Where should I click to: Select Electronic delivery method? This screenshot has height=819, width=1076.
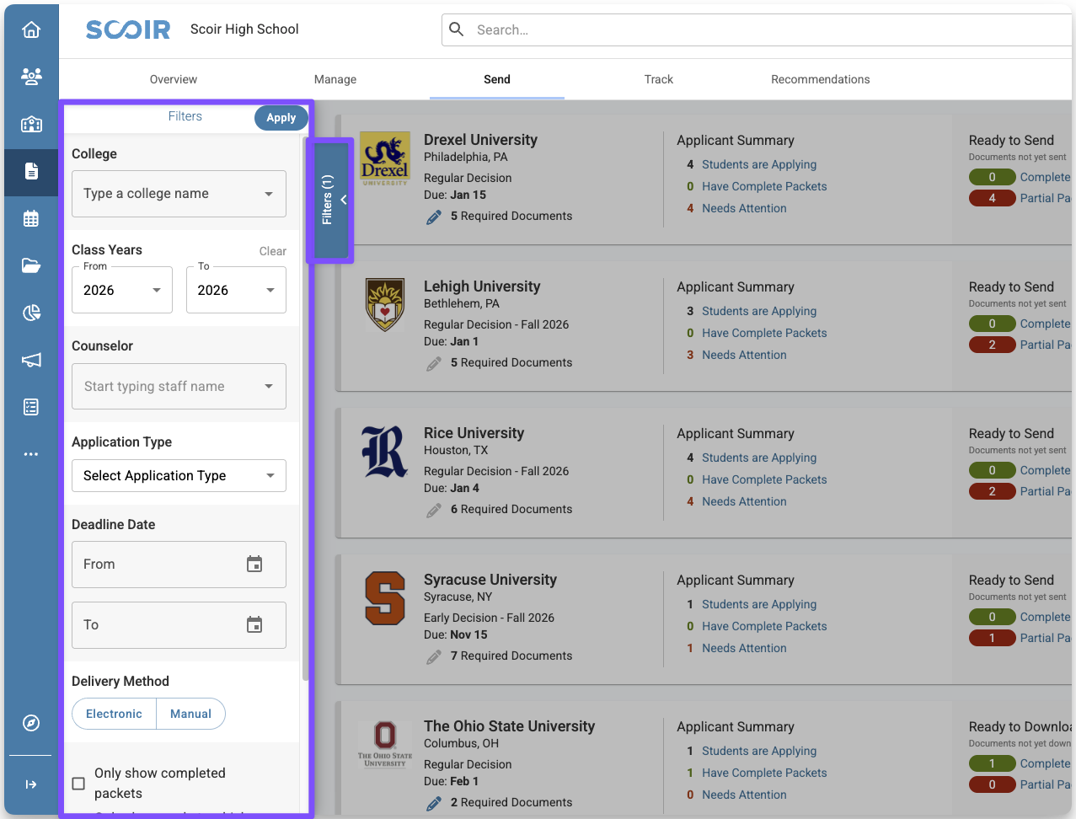pyautogui.click(x=114, y=714)
